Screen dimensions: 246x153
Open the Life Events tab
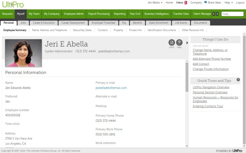181,23
